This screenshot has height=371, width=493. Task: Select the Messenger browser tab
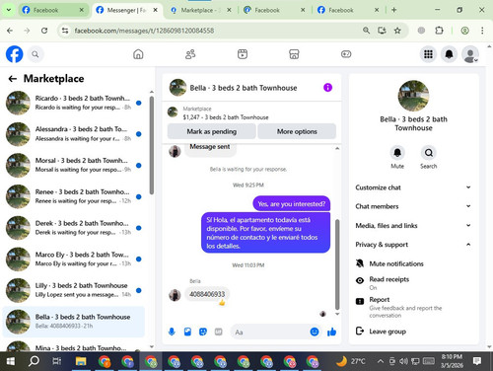[127, 10]
